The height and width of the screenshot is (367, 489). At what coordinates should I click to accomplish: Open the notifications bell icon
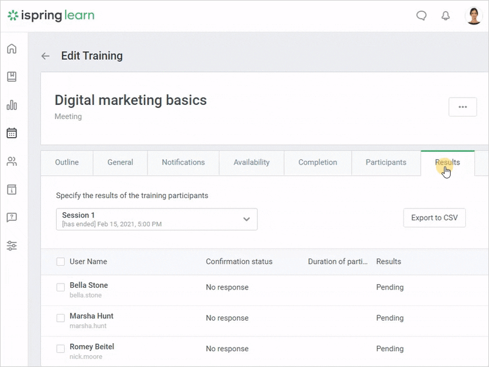coord(446,16)
